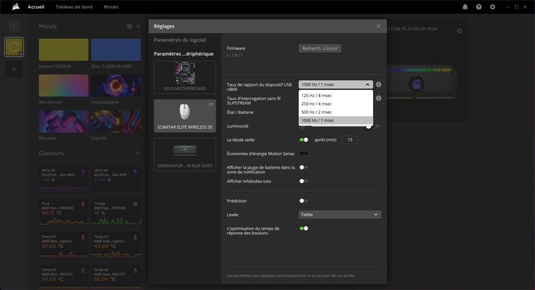Viewport: 535px width, 290px height.
Task: Select SCIMITAR ELITE WIRELESS SE device
Action: coord(185,116)
